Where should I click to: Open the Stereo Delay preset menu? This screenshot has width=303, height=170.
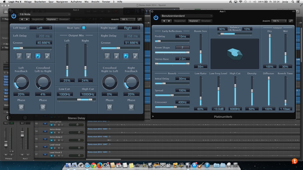(x=44, y=14)
